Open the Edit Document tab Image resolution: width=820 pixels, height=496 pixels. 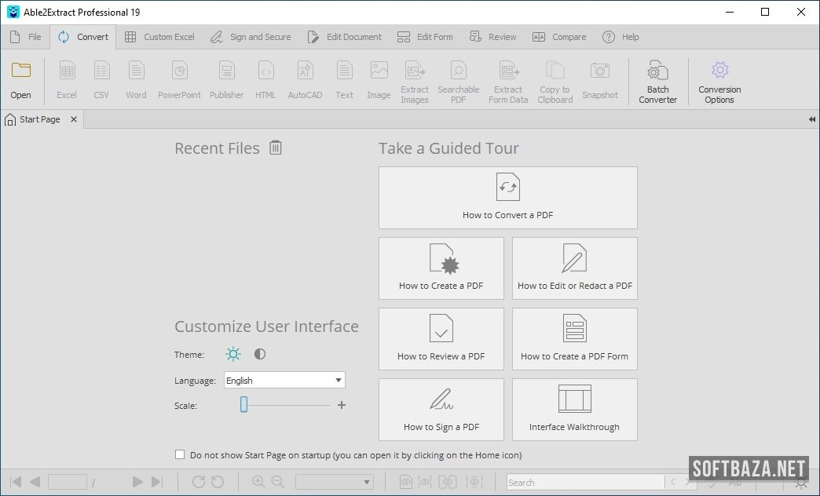tap(344, 37)
